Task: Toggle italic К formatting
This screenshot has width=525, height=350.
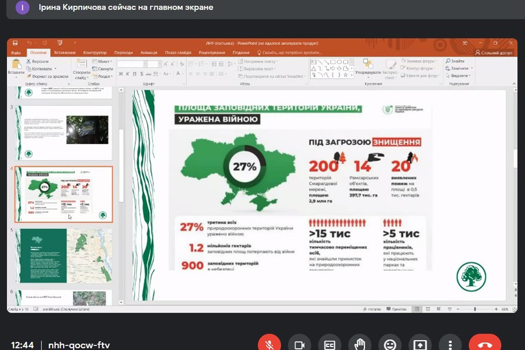Action: (128, 73)
